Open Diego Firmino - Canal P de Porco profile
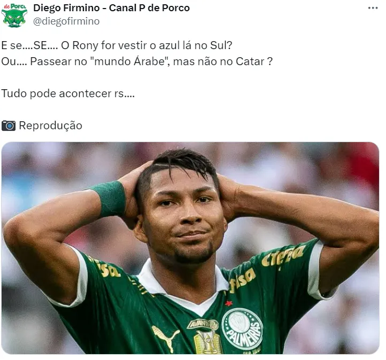This screenshot has width=386, height=360. 112,8
